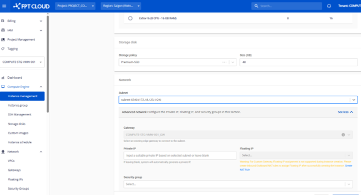Open the notifications bell
This screenshot has width=361, height=195.
329,6
